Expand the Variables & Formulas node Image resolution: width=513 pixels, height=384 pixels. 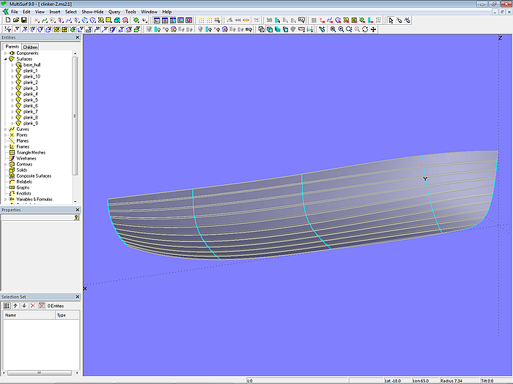coord(5,199)
